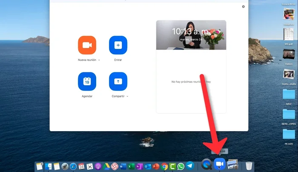Open the Agendar calendar icon
298x172 pixels.
pyautogui.click(x=87, y=81)
